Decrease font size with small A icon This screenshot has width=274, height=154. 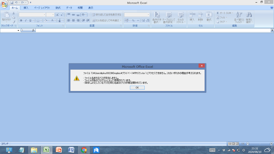click(62, 15)
